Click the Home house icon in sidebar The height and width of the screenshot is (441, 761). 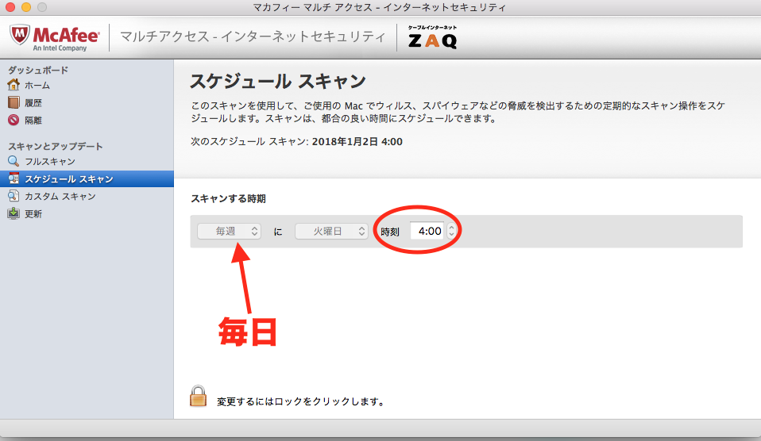pos(14,85)
